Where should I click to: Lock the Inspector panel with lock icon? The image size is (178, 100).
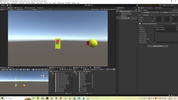(x=175, y=8)
